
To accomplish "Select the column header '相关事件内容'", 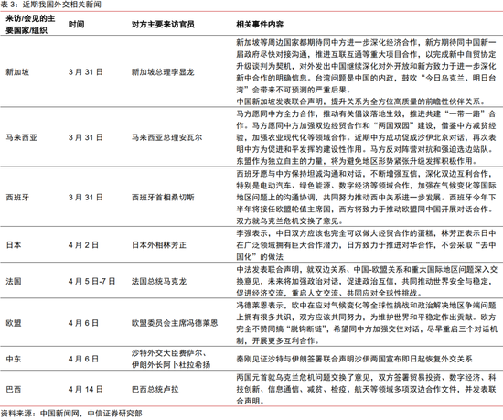I will [260, 25].
